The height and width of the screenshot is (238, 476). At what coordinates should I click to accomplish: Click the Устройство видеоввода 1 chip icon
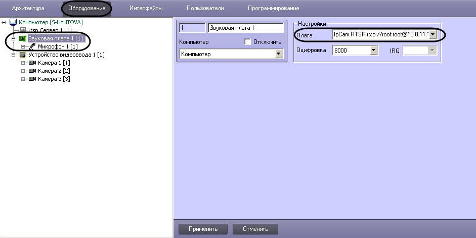[x=23, y=55]
